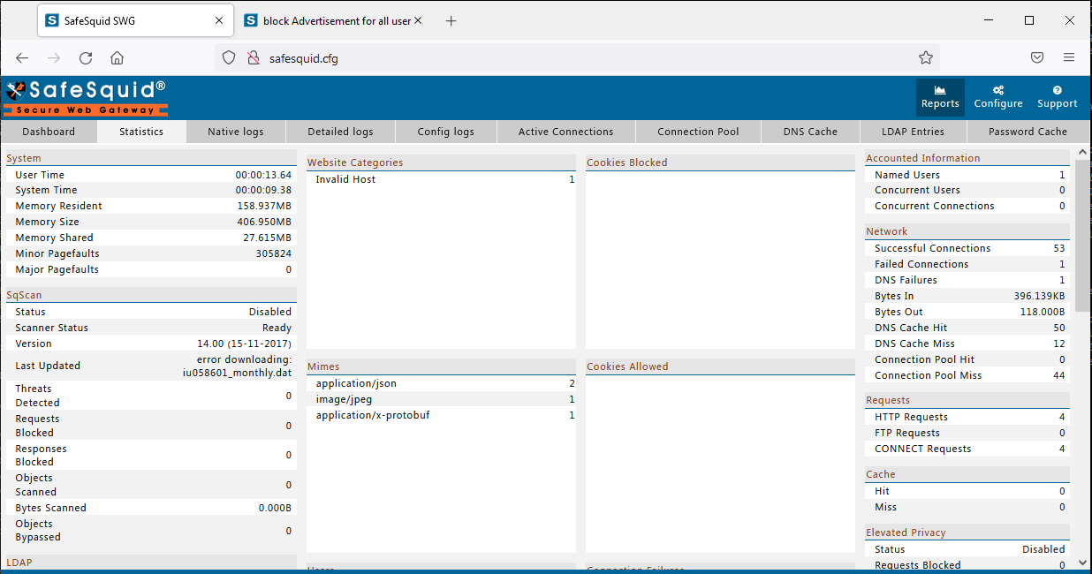The height and width of the screenshot is (574, 1092).
Task: Open the Configure gears icon
Action: coord(998,97)
